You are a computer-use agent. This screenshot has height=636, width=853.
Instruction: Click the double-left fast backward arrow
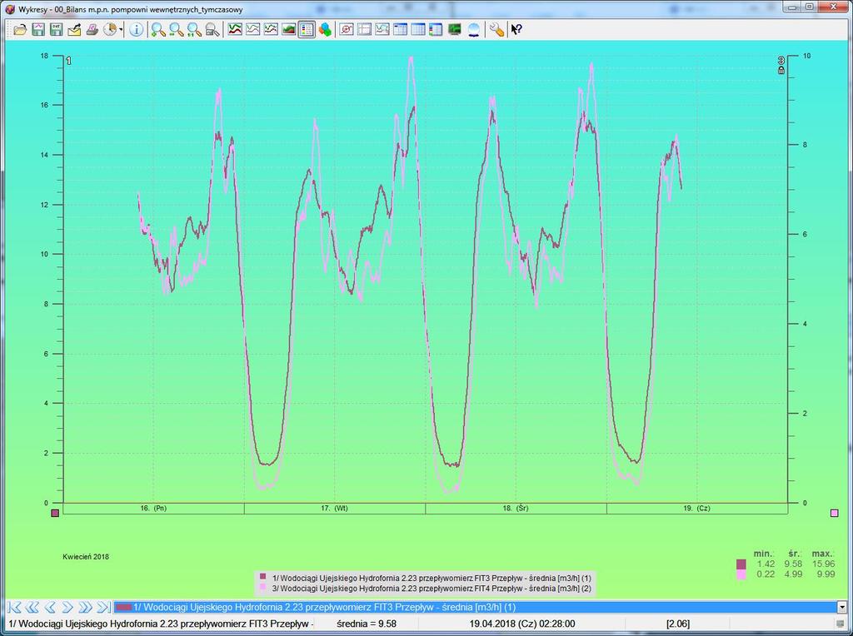pos(32,607)
